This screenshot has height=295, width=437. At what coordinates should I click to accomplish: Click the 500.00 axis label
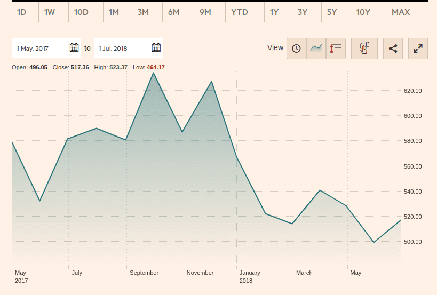pyautogui.click(x=413, y=242)
